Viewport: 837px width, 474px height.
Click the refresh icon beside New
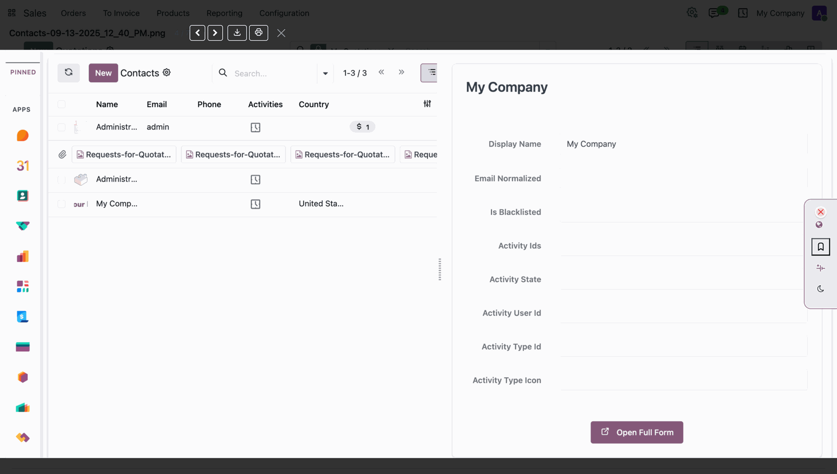[68, 72]
